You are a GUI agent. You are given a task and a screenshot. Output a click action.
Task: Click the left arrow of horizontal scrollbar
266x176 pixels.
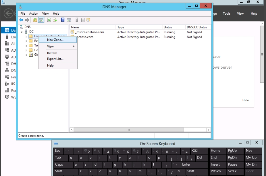(x=72, y=130)
